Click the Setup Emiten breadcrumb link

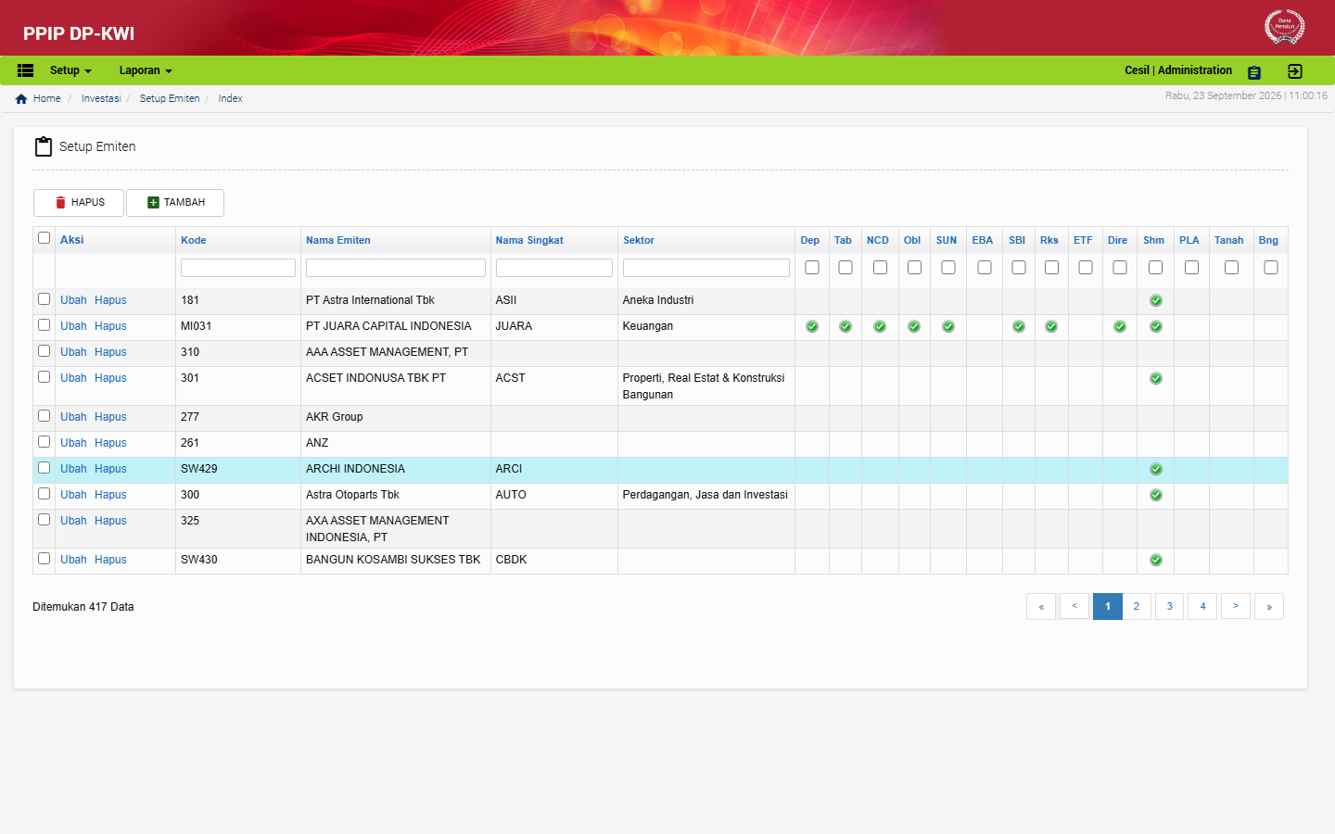(170, 98)
